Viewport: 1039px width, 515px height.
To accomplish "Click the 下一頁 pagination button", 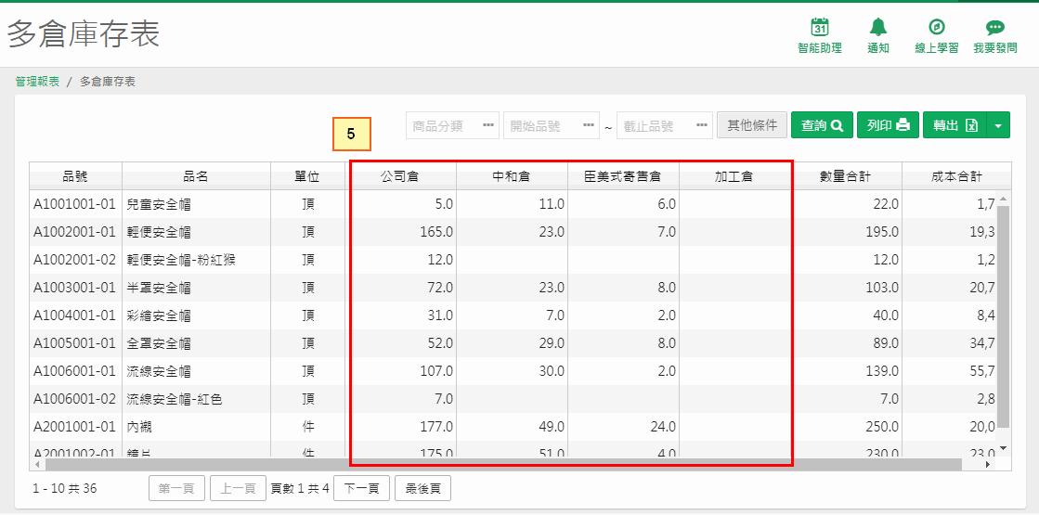I will tap(362, 488).
